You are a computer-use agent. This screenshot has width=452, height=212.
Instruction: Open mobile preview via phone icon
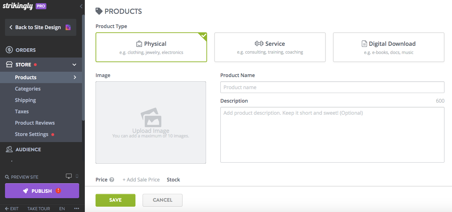(77, 176)
